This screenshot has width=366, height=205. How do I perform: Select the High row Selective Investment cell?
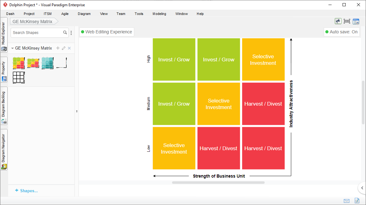[263, 60]
